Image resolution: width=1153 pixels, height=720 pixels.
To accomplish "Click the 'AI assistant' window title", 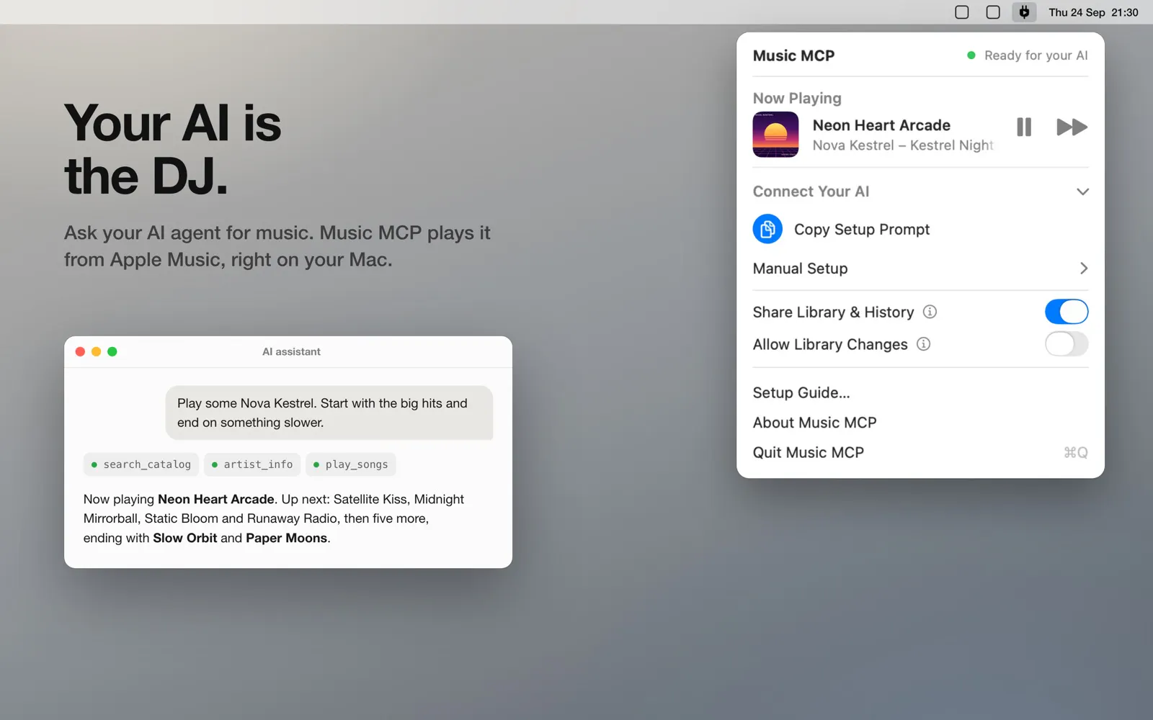I will 291,351.
